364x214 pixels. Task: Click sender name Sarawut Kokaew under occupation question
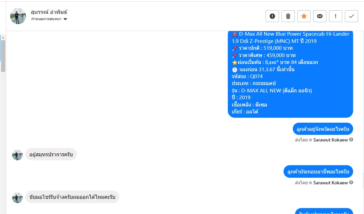[331, 183]
